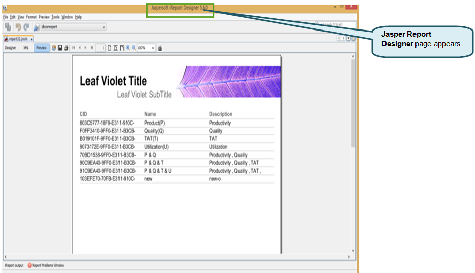Image resolution: width=475 pixels, height=273 pixels.
Task: Click the Redo arrow icon
Action: [26, 27]
